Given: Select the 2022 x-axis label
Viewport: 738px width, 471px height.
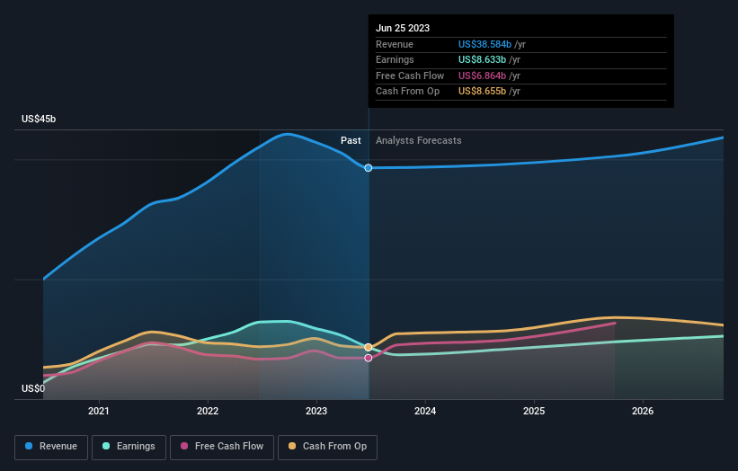Looking at the screenshot, I should 208,412.
